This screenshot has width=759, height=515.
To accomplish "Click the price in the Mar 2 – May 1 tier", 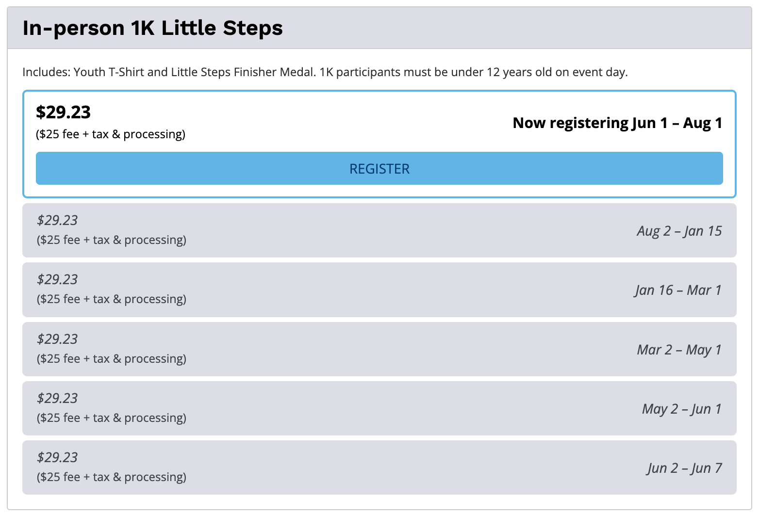I will (57, 339).
